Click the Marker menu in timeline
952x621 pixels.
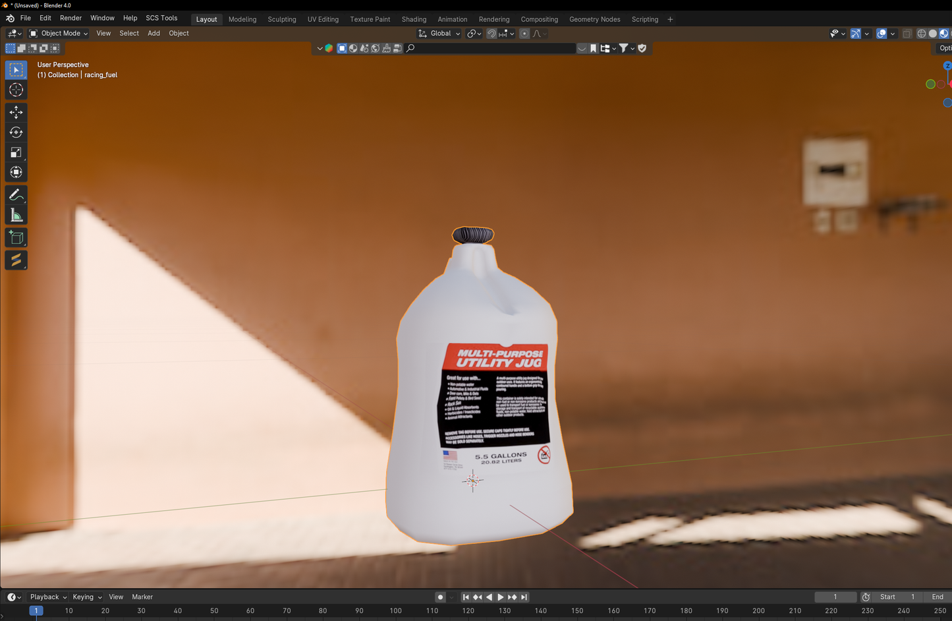point(142,597)
